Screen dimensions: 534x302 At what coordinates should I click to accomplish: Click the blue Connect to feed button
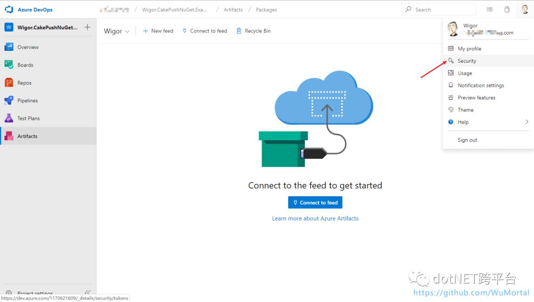point(315,203)
